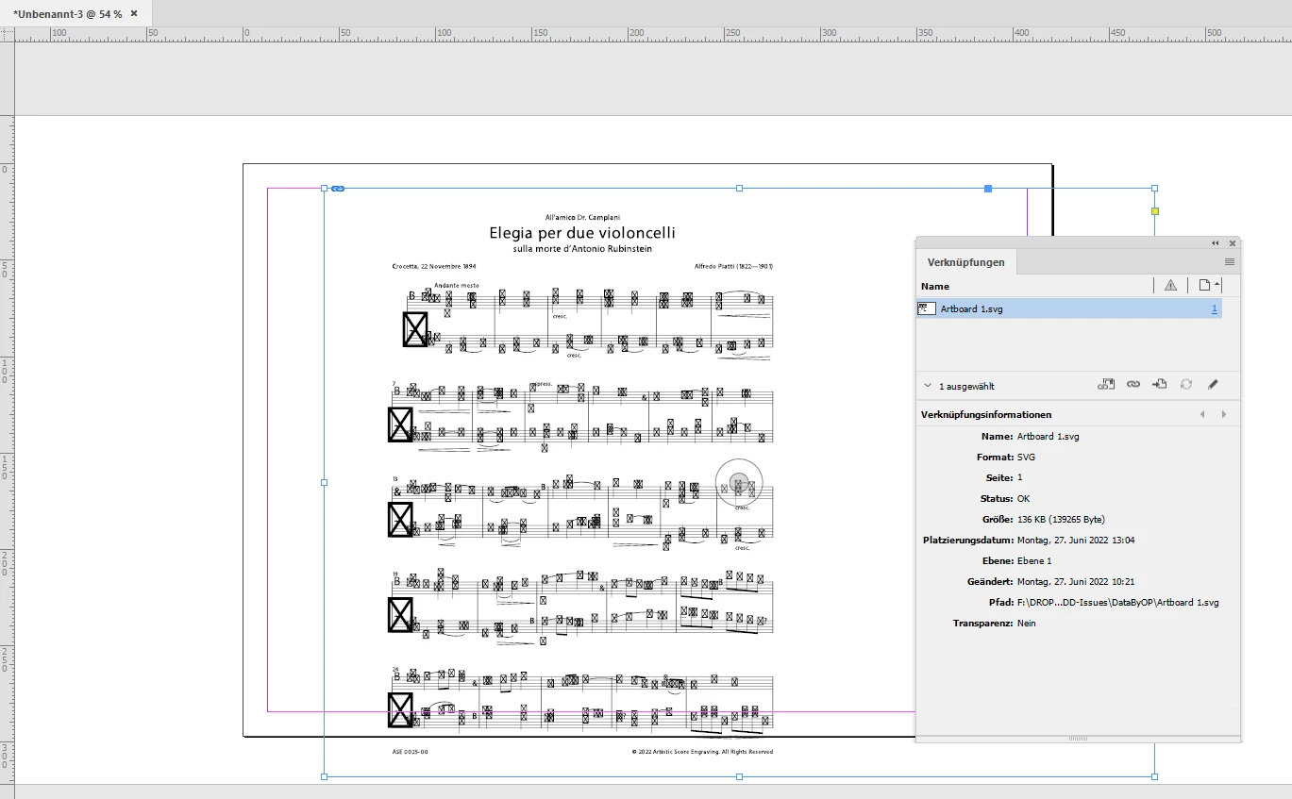
Task: Click the Artboard 1.svg thumbnail in links list
Action: pos(927,308)
